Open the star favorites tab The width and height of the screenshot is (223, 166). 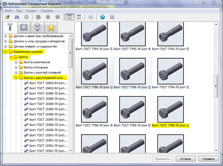point(51,27)
